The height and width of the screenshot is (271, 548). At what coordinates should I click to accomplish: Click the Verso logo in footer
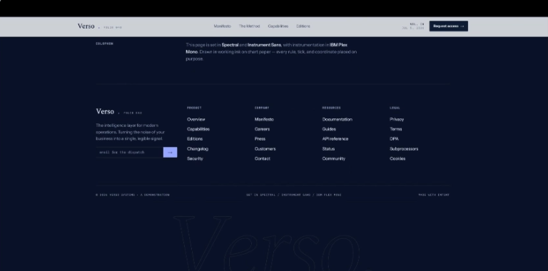pyautogui.click(x=105, y=111)
